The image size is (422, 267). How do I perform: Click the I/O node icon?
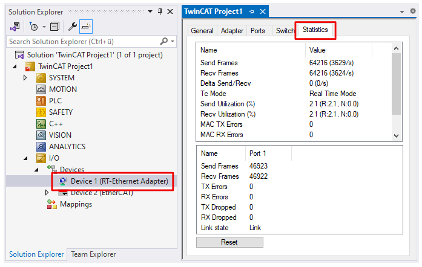(x=41, y=158)
